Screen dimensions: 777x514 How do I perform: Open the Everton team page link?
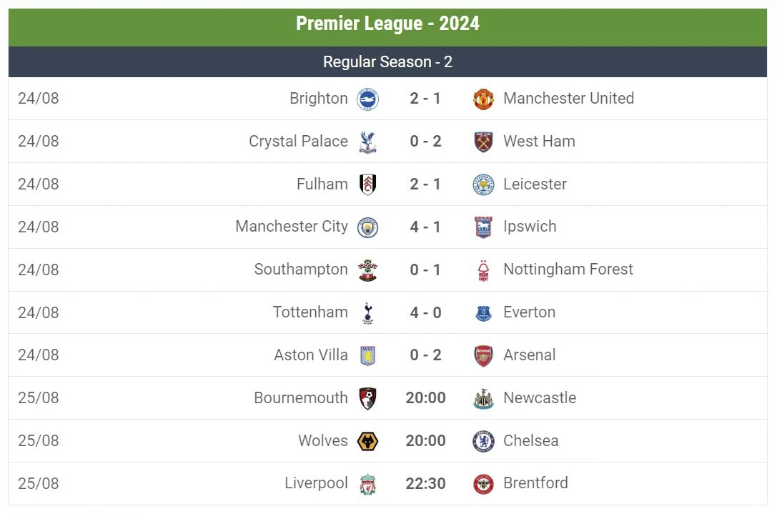529,312
